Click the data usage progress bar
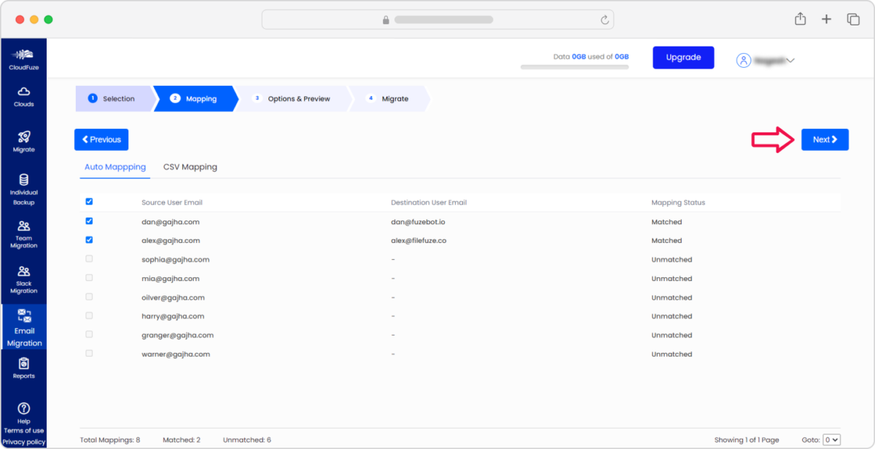 pyautogui.click(x=573, y=66)
